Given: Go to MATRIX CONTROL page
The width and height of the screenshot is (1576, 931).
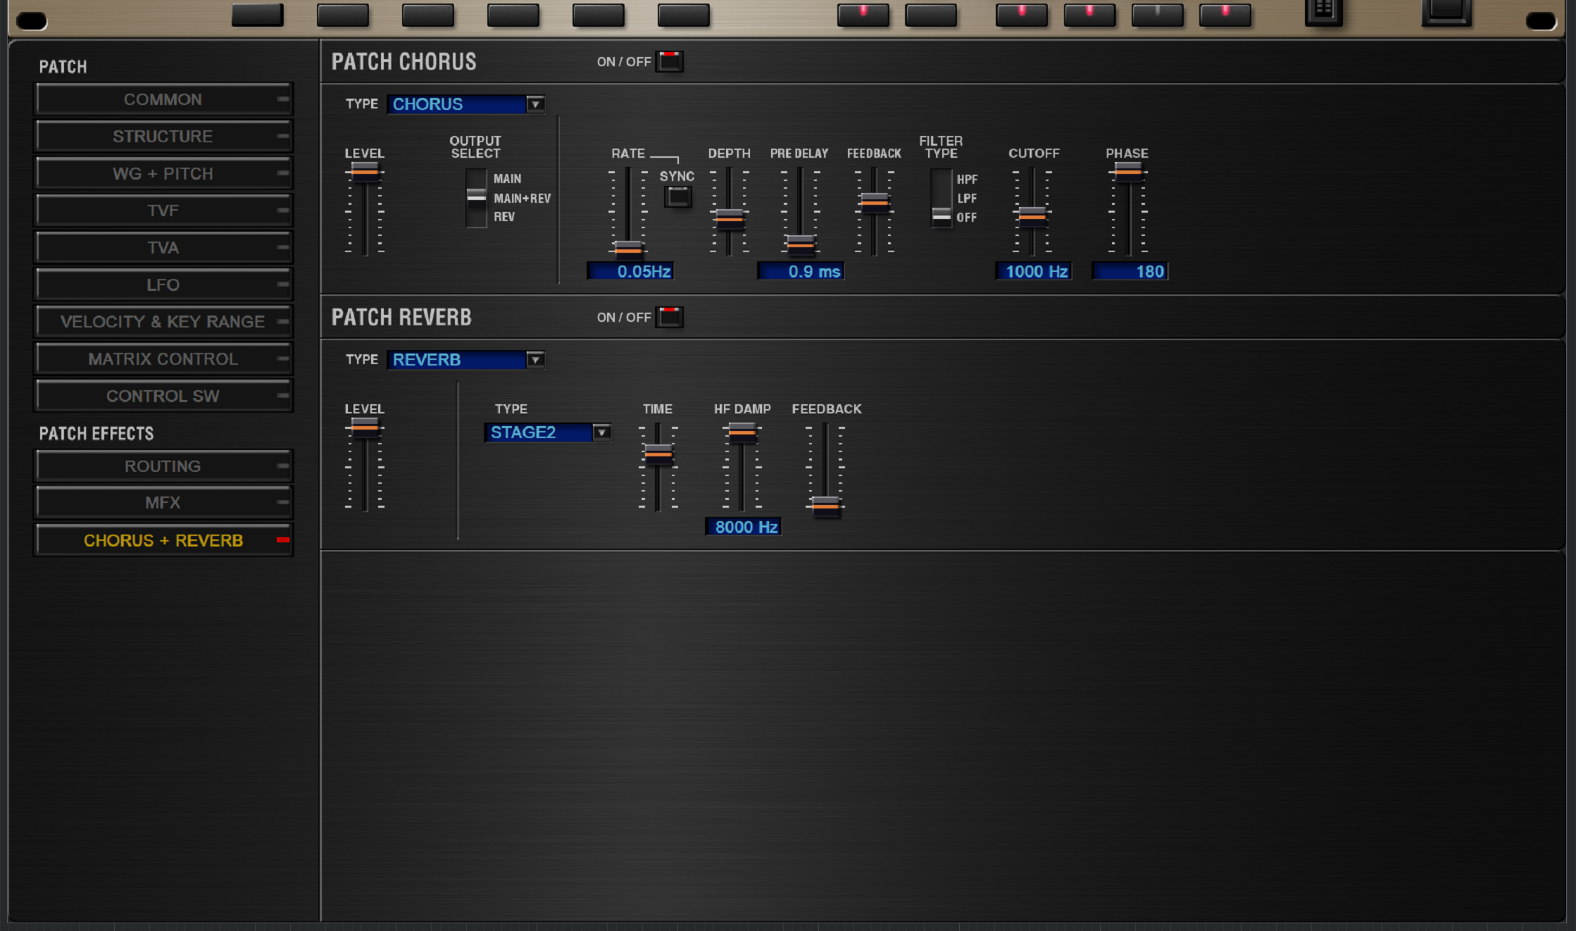Looking at the screenshot, I should click(163, 359).
